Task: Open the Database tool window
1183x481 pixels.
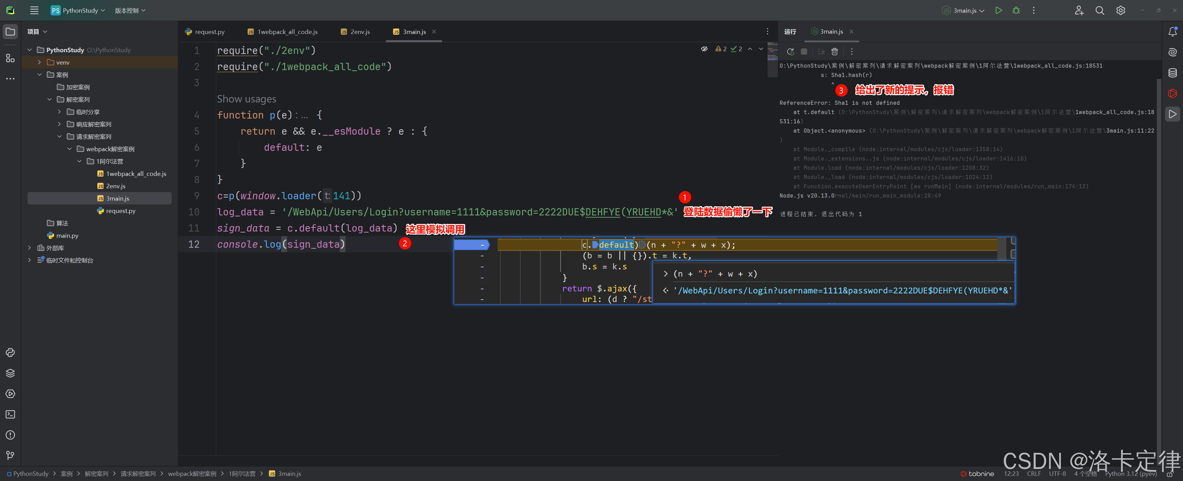Action: [1172, 73]
